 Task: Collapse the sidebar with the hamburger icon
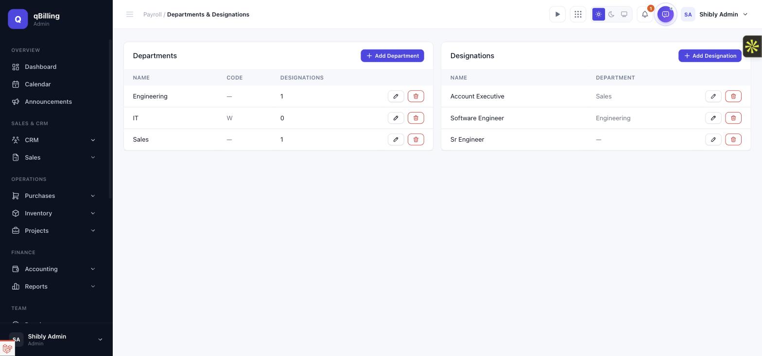pos(130,15)
